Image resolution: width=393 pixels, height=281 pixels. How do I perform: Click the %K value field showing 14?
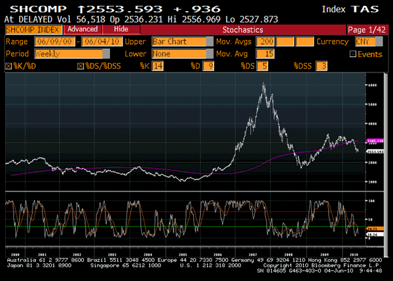(158, 66)
